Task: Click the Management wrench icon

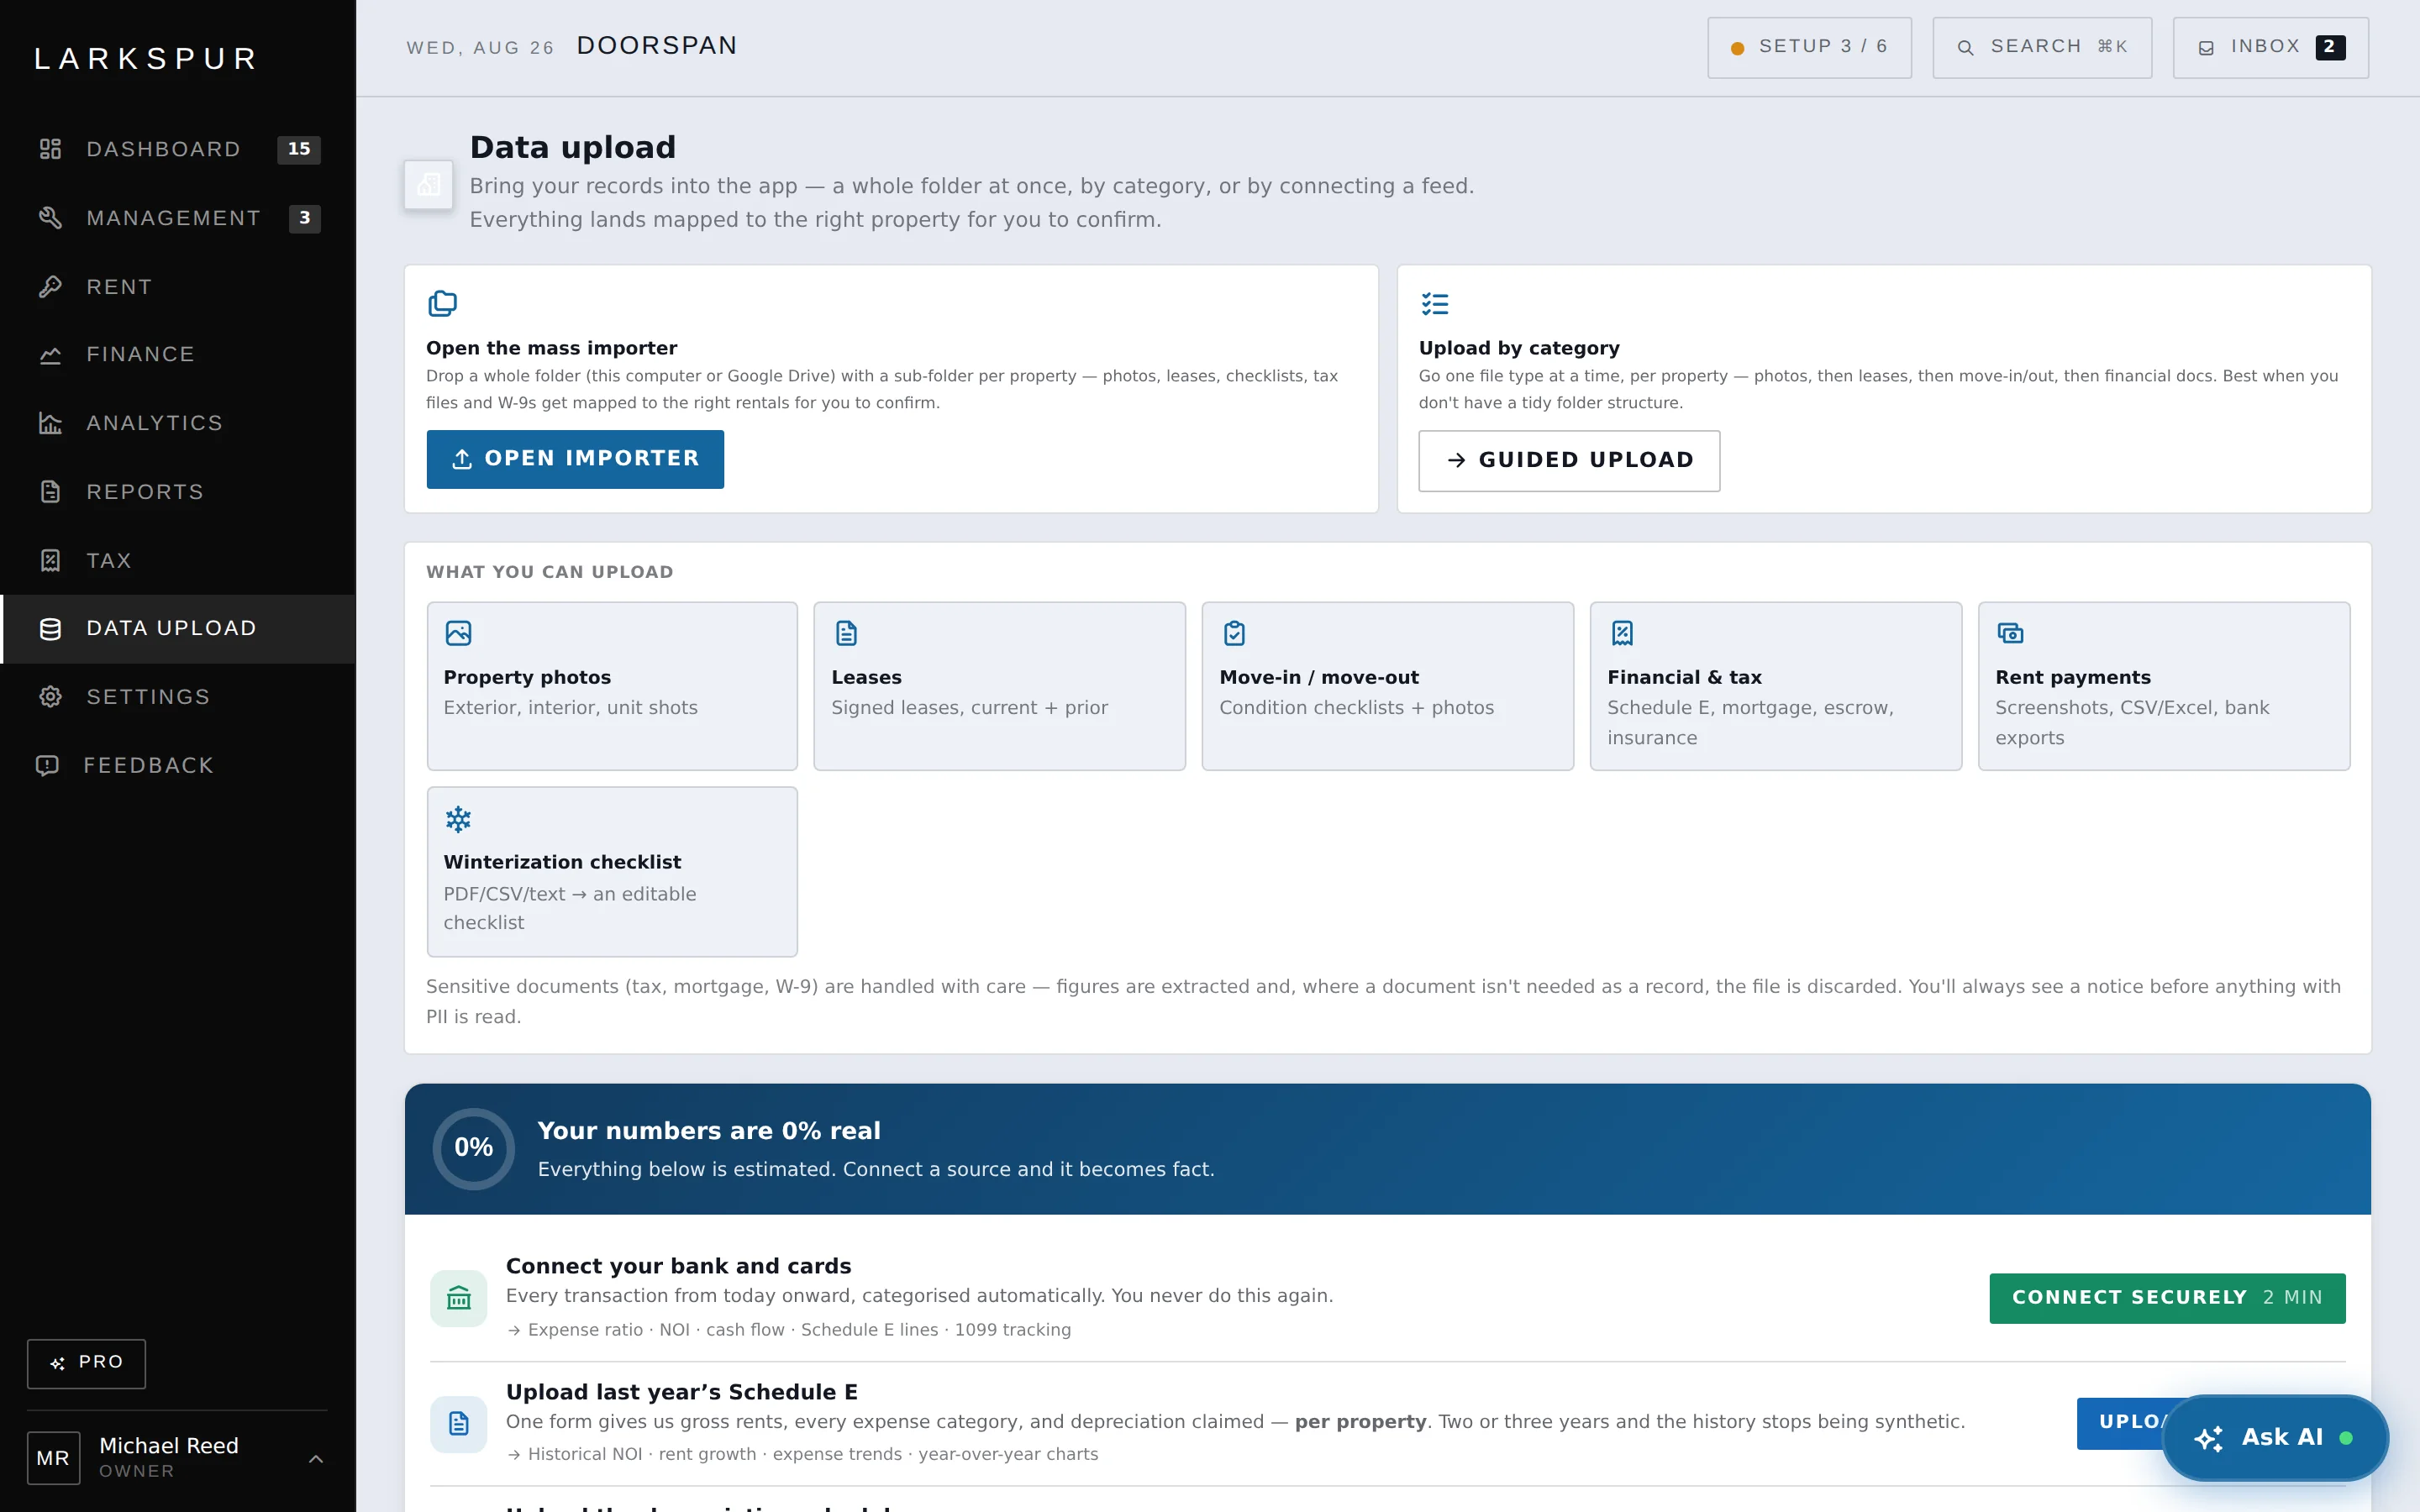Action: coord(50,218)
